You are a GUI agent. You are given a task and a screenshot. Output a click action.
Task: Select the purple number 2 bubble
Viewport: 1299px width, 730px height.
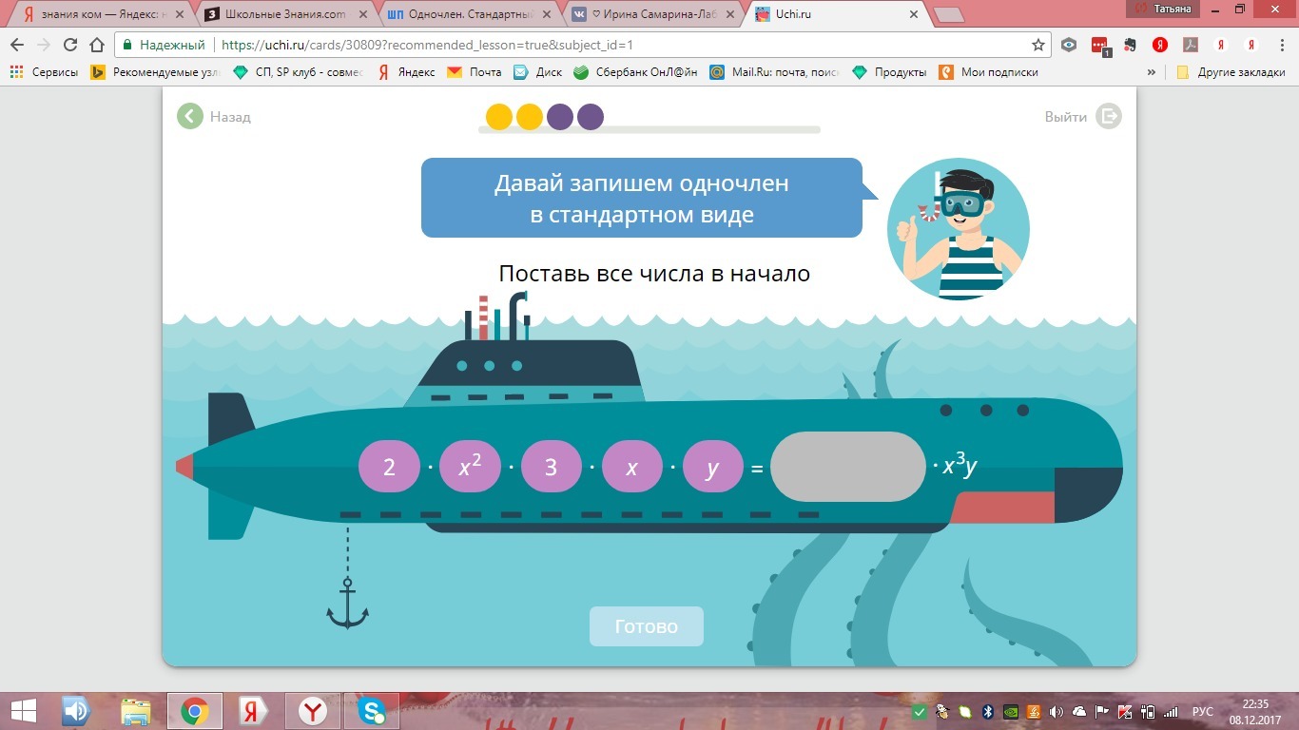click(x=389, y=467)
